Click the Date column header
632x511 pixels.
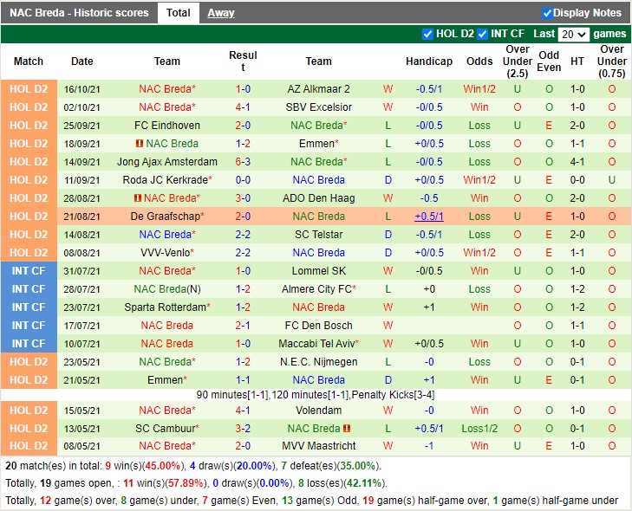(81, 61)
